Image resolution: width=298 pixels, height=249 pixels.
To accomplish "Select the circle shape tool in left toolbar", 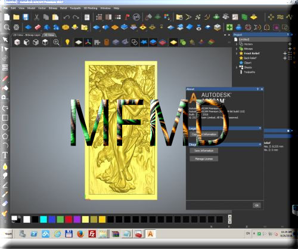I will [x=5, y=127].
